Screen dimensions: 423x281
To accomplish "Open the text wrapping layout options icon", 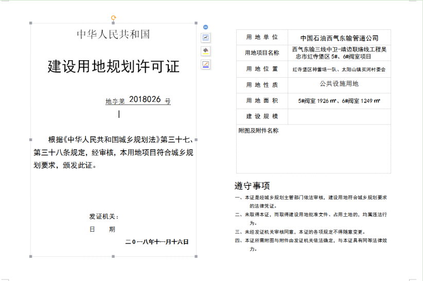I will point(205,38).
